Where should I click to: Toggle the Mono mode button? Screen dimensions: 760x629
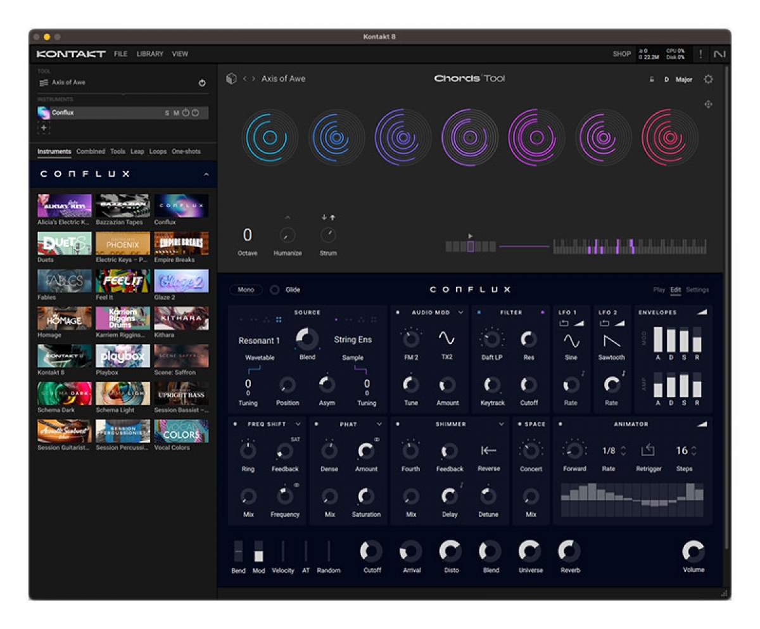(246, 289)
